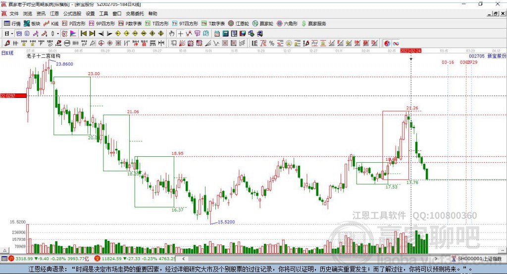Open the 六角形 hexagon tool
This screenshot has height=274, width=507.
click(x=287, y=24)
